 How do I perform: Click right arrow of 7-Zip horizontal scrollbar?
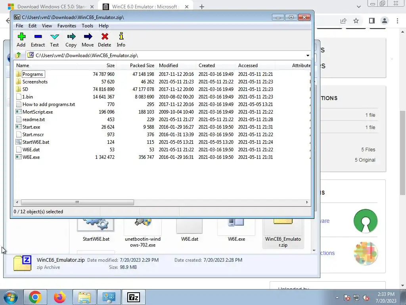coord(307,202)
